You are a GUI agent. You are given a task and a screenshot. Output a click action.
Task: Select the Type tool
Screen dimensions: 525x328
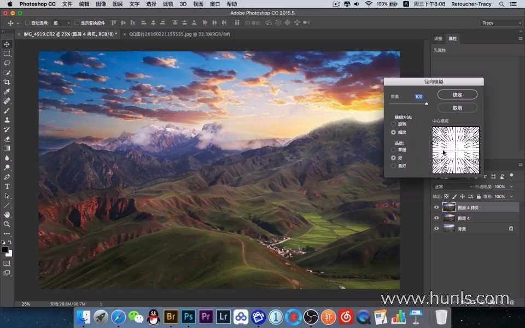click(7, 186)
